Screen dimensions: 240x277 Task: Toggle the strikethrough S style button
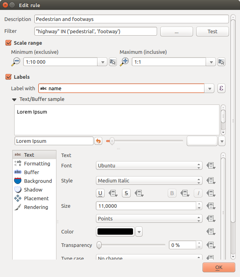[x=126, y=193]
